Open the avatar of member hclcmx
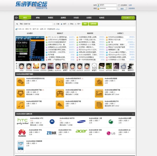 coord(102,66)
